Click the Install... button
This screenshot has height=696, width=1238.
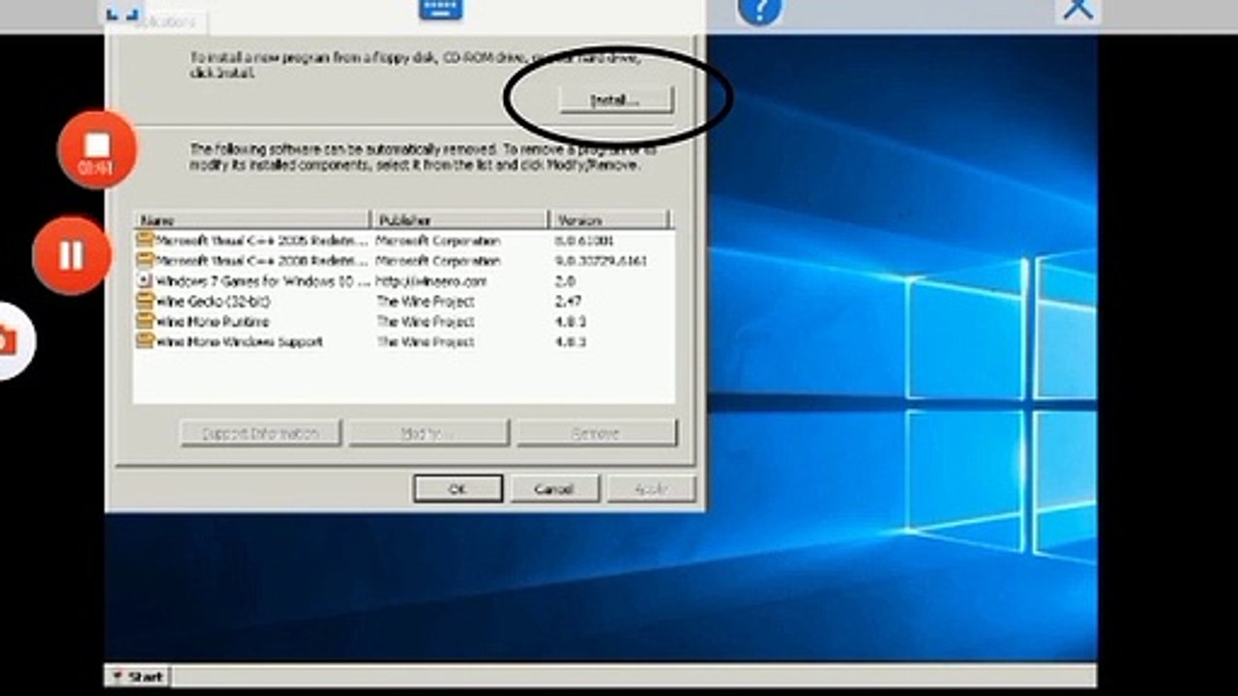click(616, 99)
